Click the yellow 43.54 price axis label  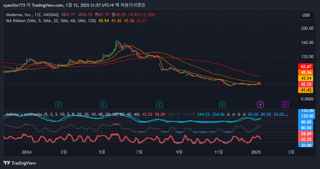(x=305, y=78)
